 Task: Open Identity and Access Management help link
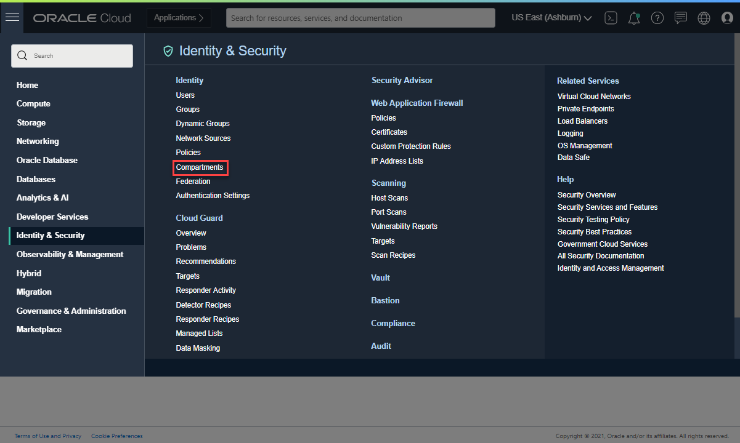[611, 268]
